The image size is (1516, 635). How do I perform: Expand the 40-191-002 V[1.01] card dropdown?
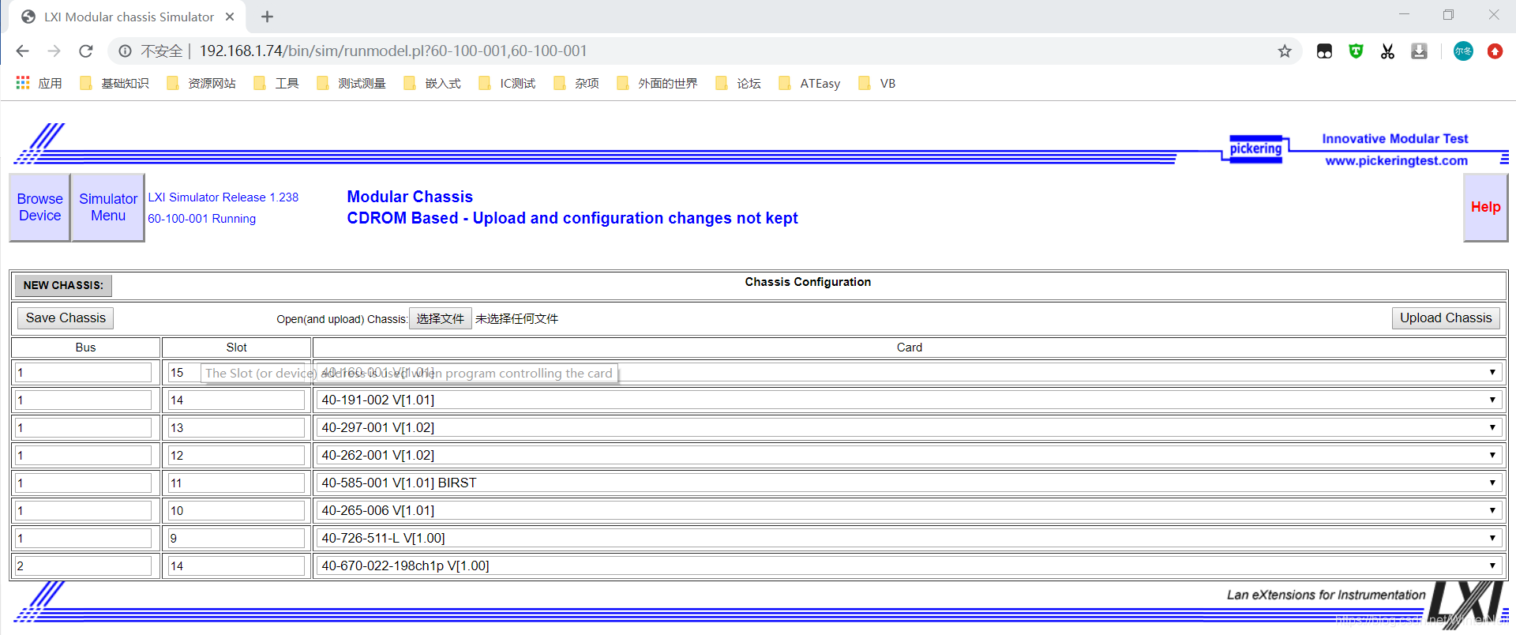click(x=909, y=400)
